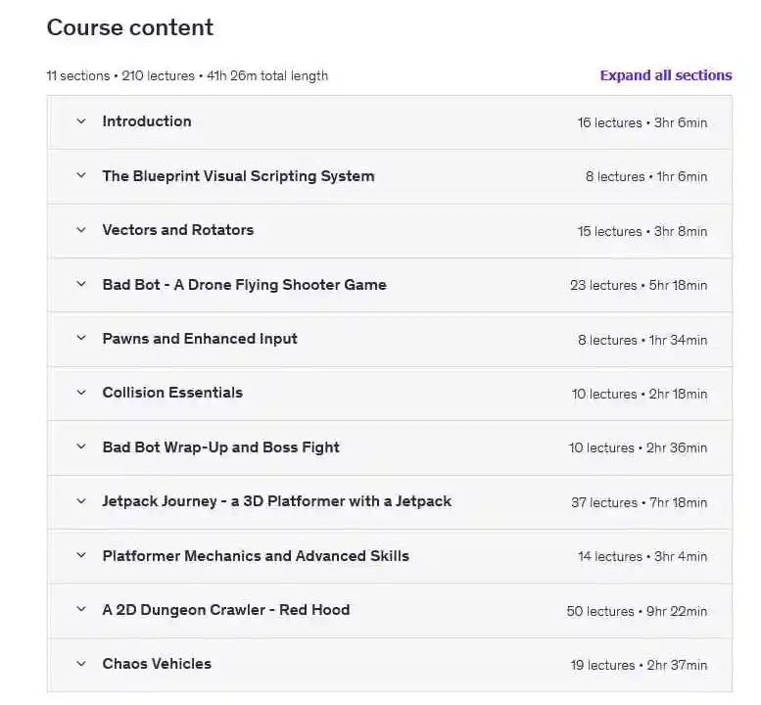This screenshot has width=761, height=705.
Task: Click chevron beside Bad Bot Wrap-Up and Boss Fight
Action: pyautogui.click(x=81, y=447)
